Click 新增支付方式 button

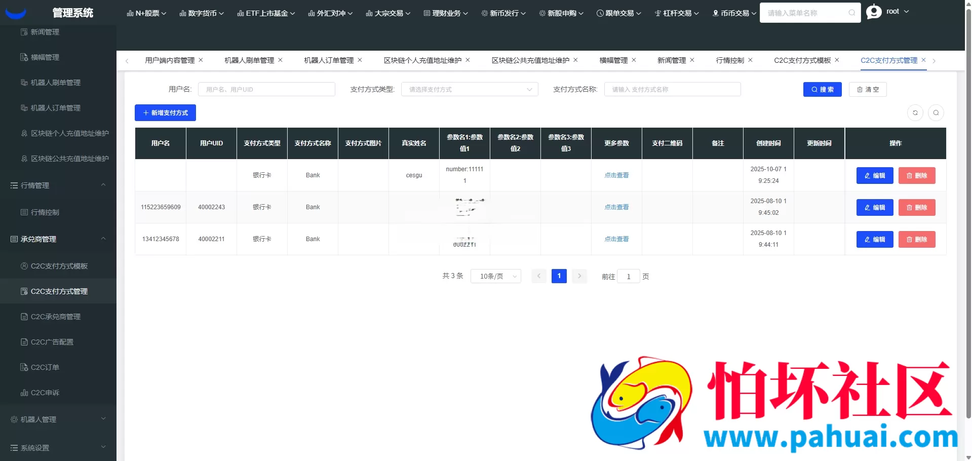tap(165, 113)
